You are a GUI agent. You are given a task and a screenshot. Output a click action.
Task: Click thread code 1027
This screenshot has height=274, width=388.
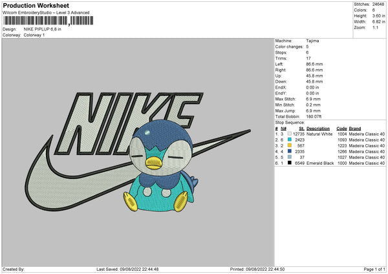[342, 157]
